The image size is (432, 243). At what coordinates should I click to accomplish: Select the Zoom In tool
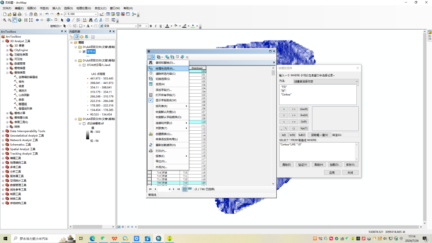[x=4, y=20]
